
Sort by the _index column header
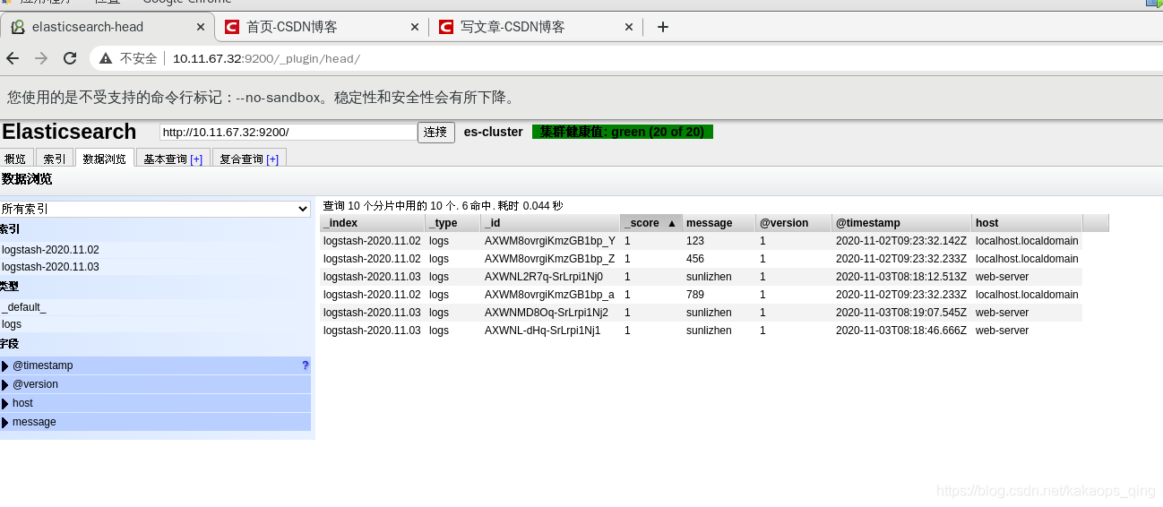372,223
